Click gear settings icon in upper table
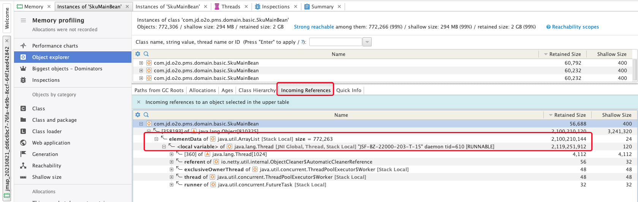This screenshot has height=202, width=638. tap(138, 54)
